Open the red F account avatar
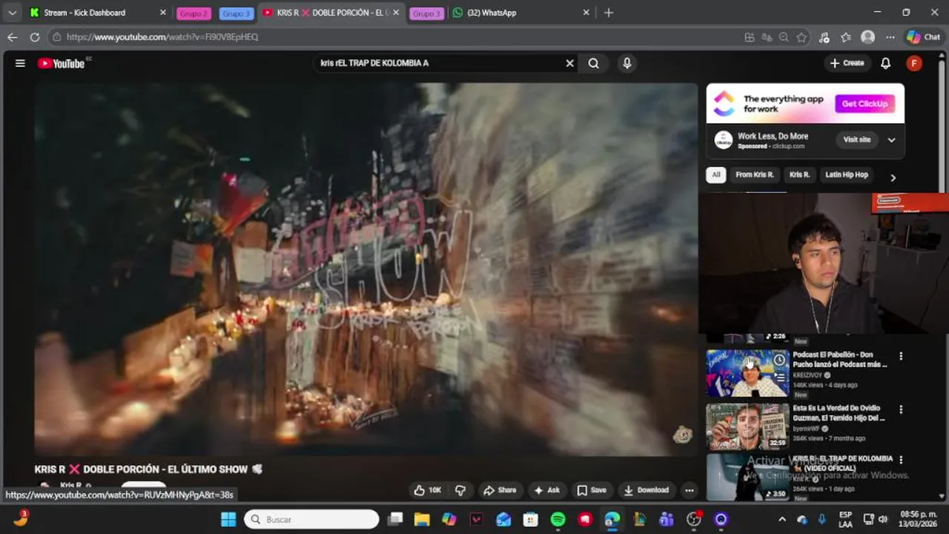949x534 pixels. pos(914,63)
